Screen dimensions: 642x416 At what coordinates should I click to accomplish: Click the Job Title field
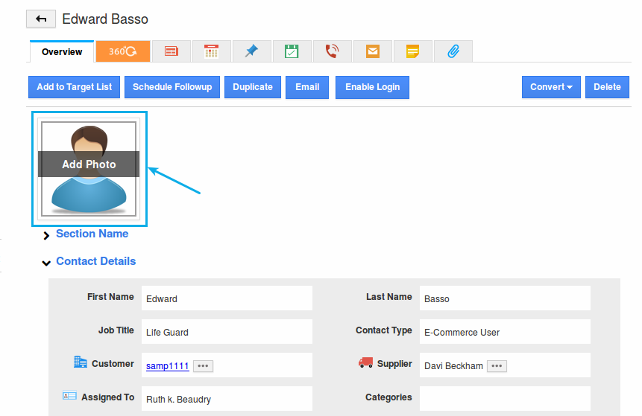point(226,332)
